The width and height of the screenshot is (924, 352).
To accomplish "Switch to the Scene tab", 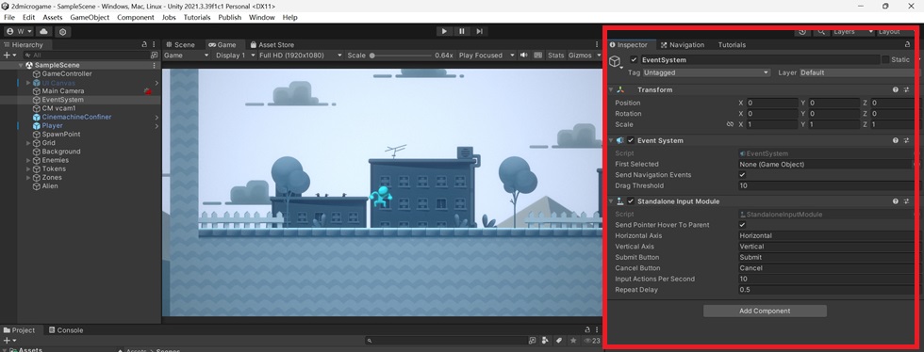I will [180, 45].
